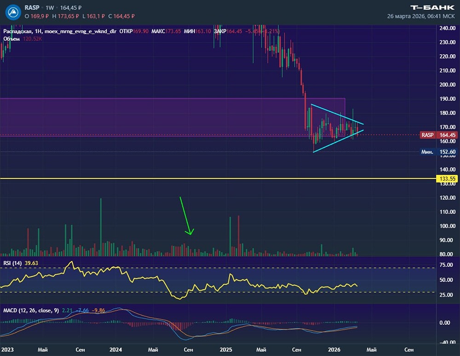Click the МАКС 173.65 legend value

pos(166,31)
